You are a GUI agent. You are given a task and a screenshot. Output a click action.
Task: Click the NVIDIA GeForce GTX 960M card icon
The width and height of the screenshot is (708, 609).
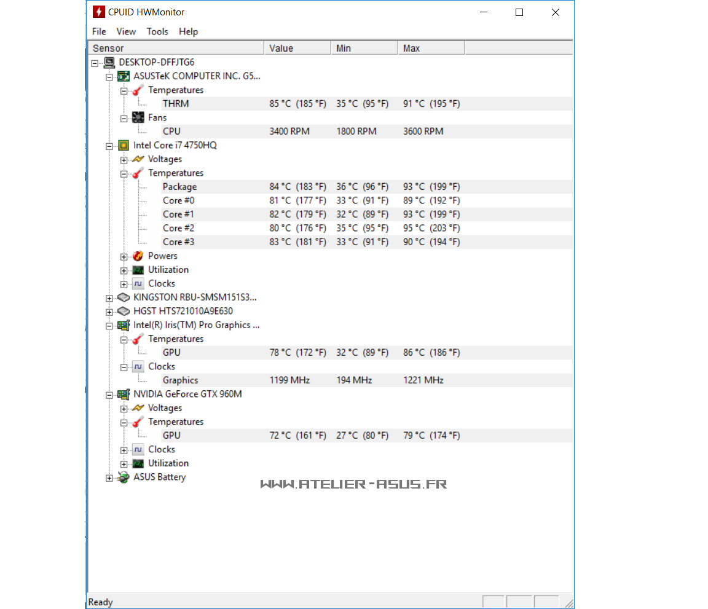point(124,395)
